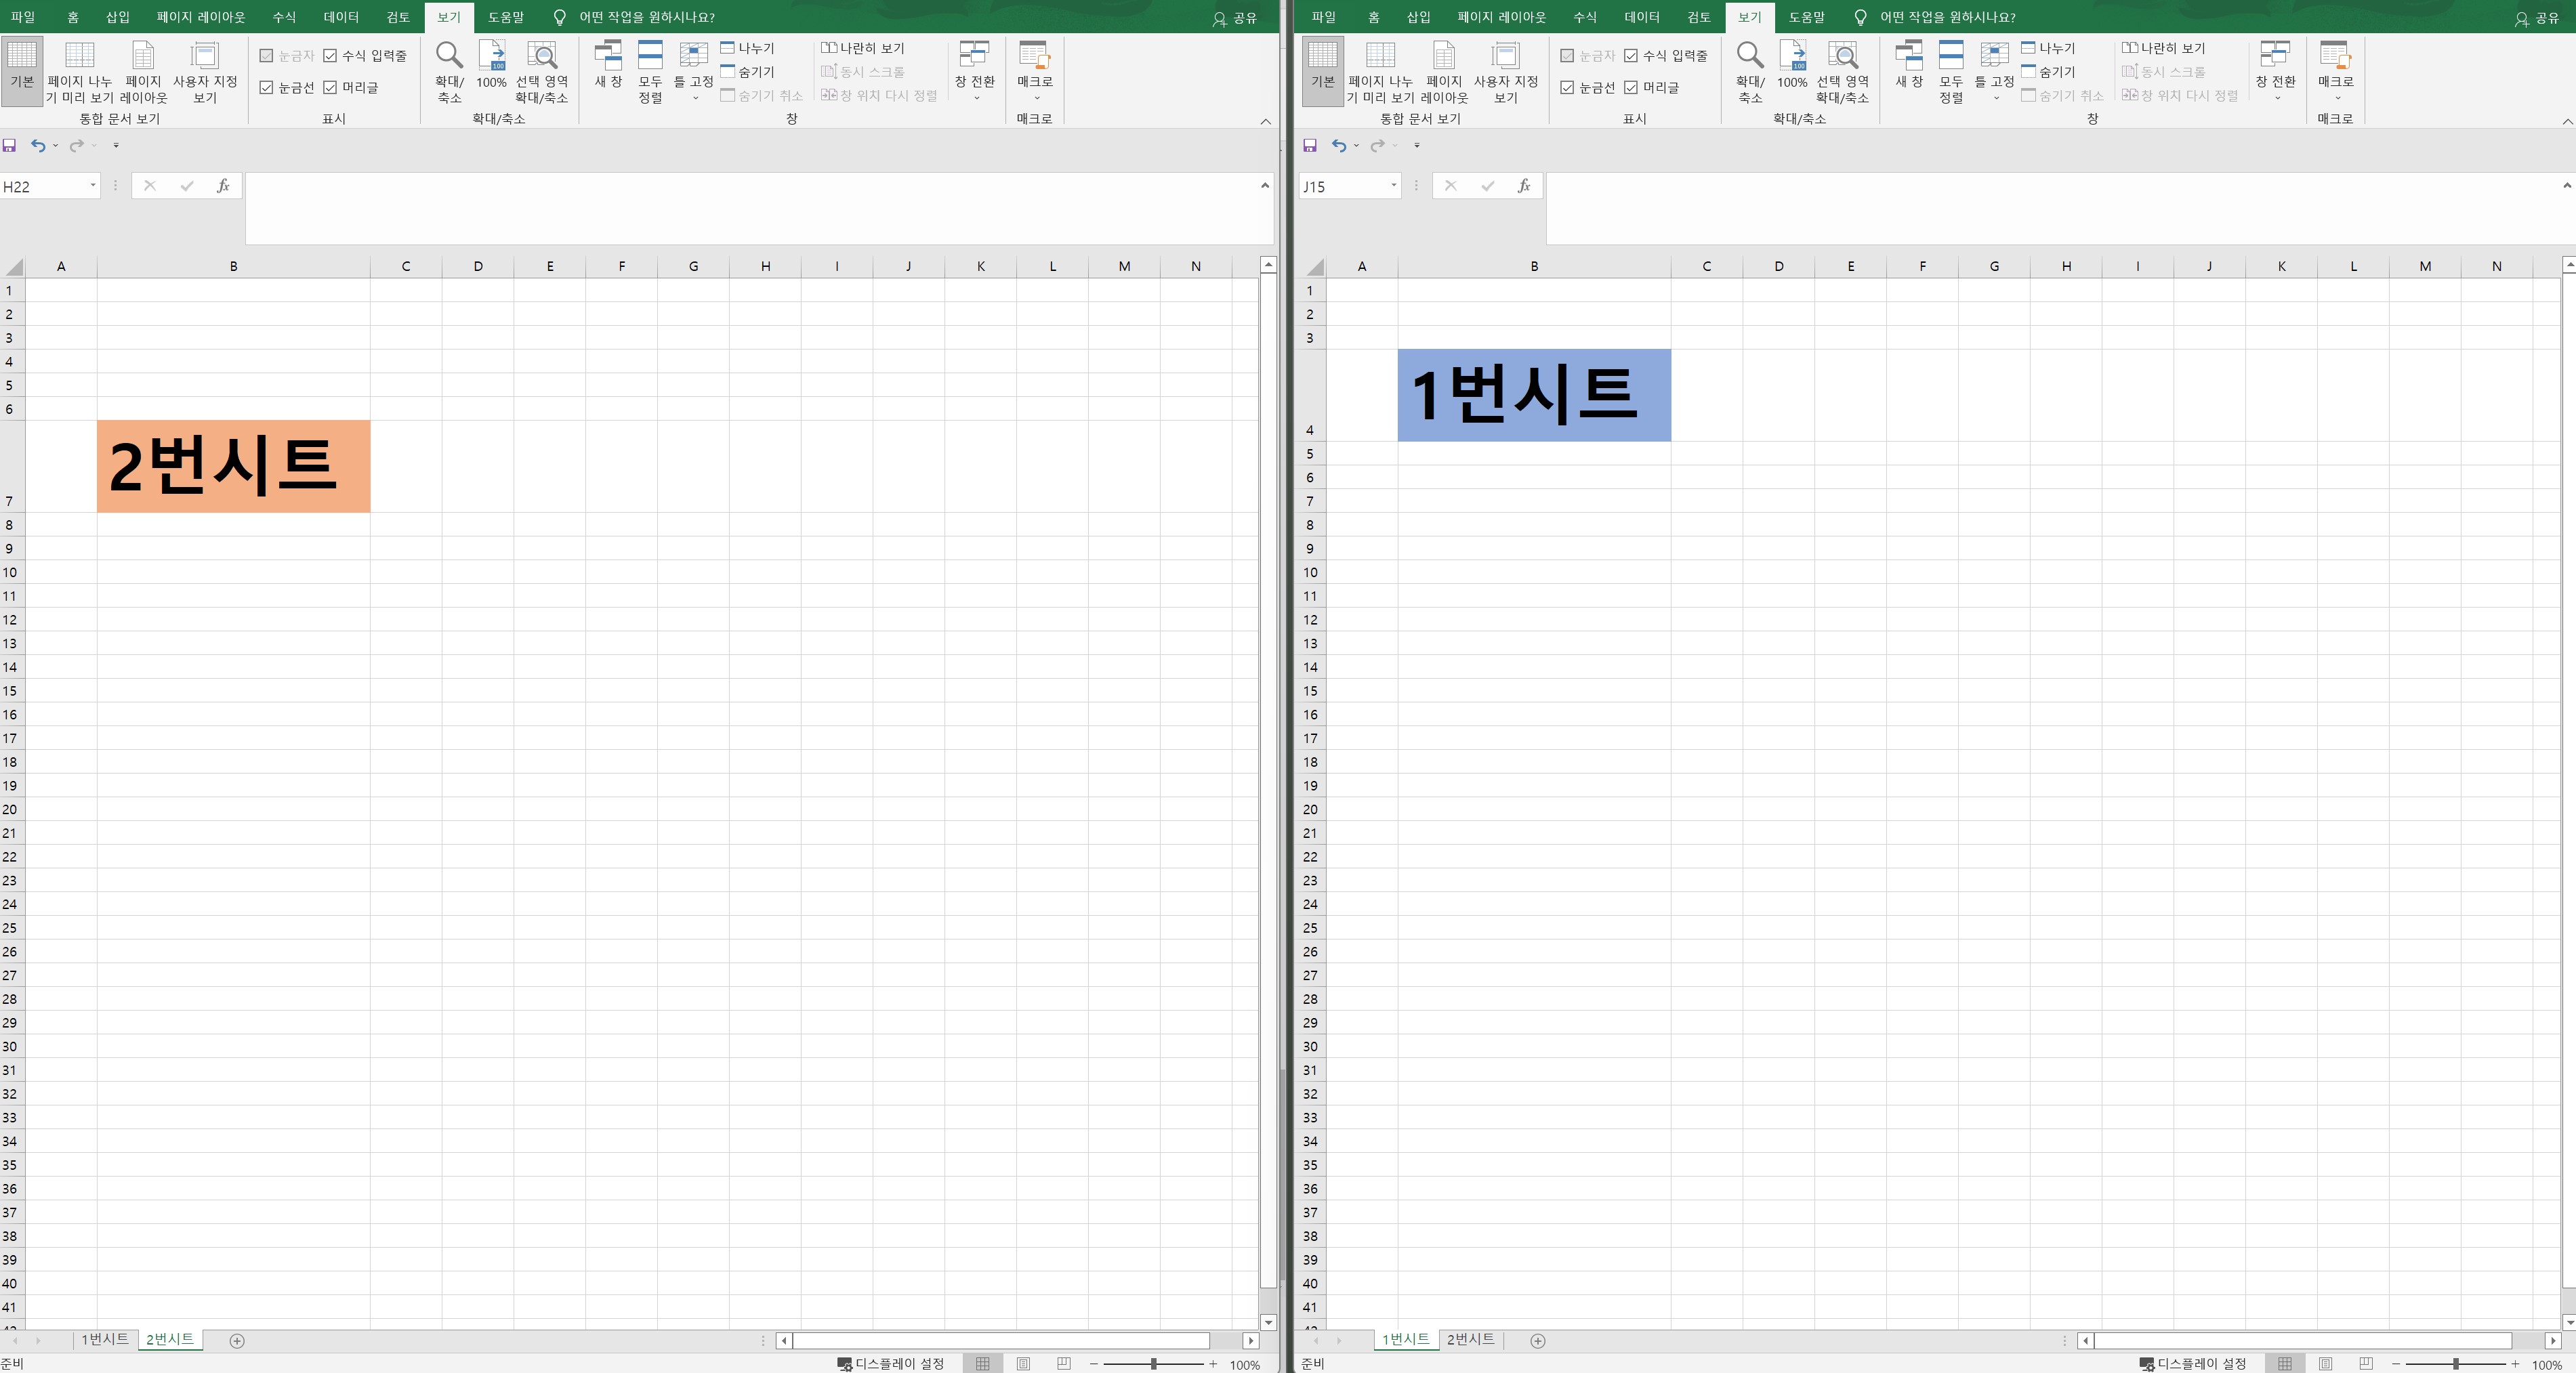Click zoom slider handle in left status bar
2576x1373 pixels.
pos(1153,1364)
